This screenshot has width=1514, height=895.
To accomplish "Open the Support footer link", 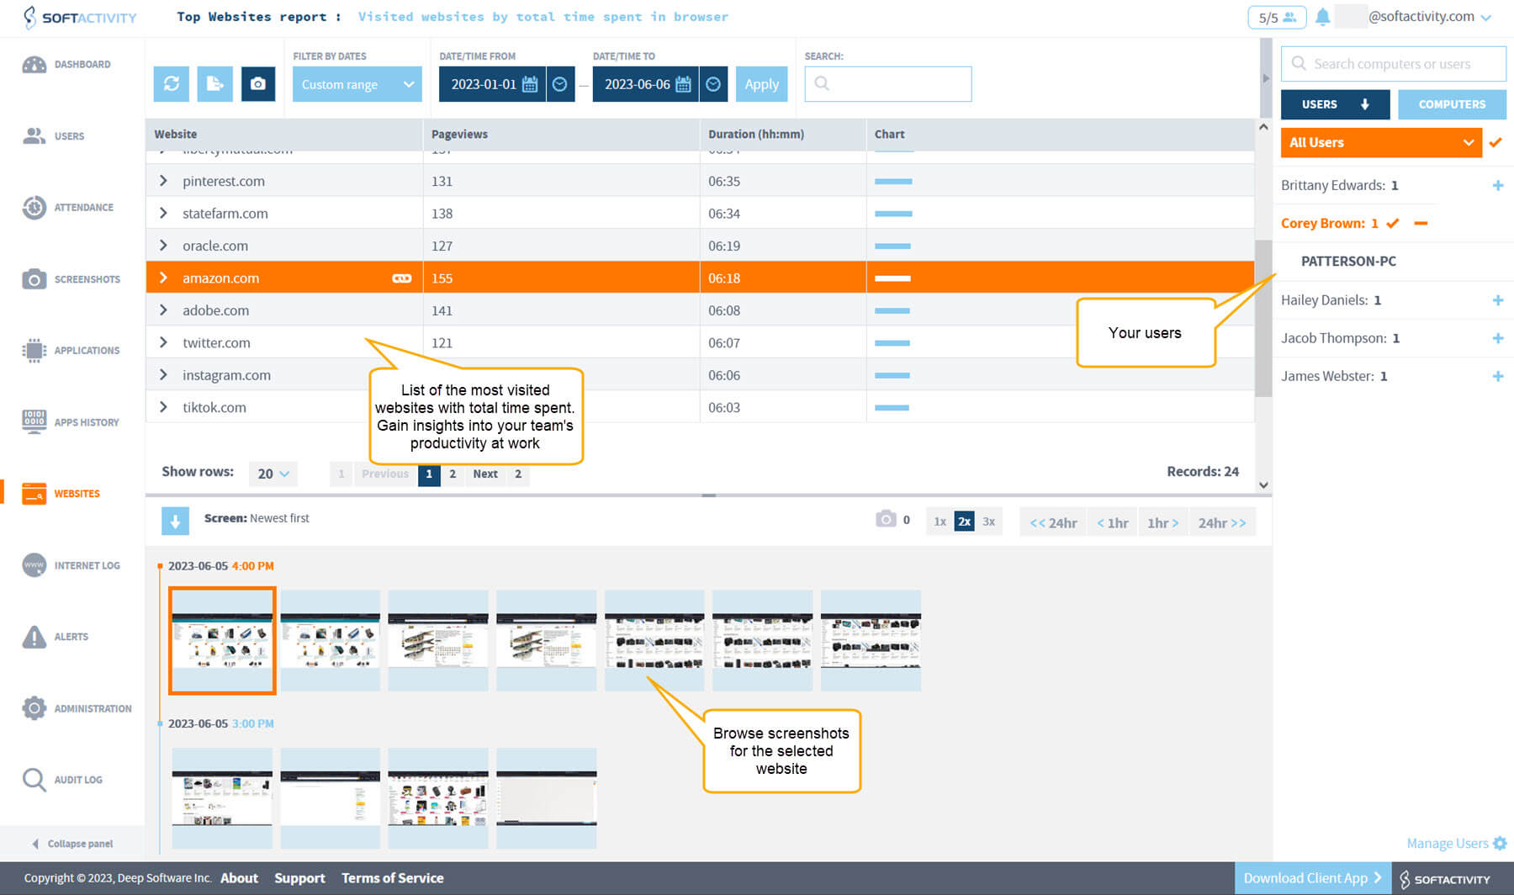I will point(299,878).
